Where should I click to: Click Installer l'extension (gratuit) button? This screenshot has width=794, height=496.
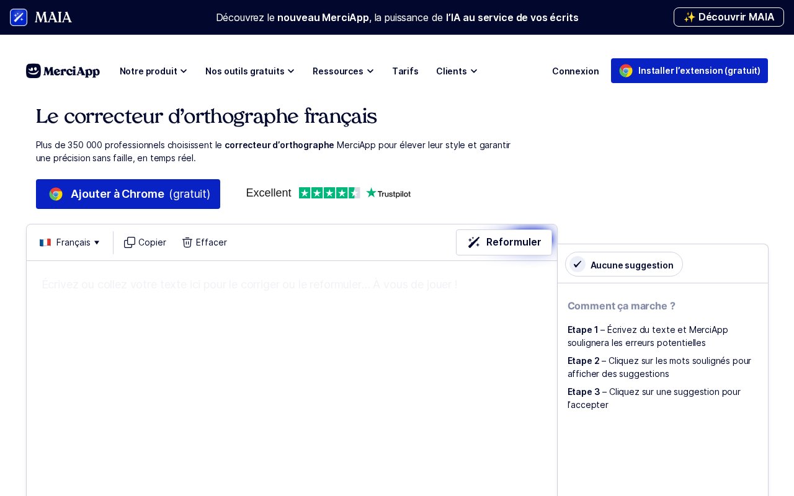tap(689, 71)
